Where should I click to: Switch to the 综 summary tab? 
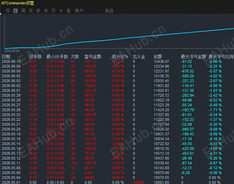[8, 11]
